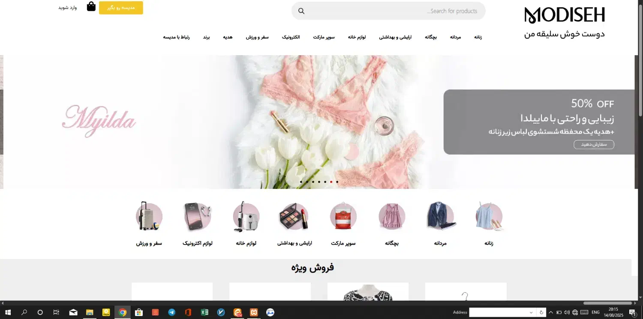Open the برند brands navigation menu item
This screenshot has height=319, width=643.
pyautogui.click(x=206, y=37)
